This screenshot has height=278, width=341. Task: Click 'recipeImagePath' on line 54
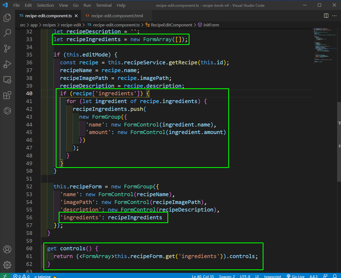177,202
